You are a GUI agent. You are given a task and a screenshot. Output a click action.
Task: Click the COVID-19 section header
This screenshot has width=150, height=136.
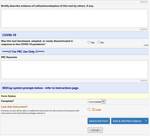click(74, 35)
